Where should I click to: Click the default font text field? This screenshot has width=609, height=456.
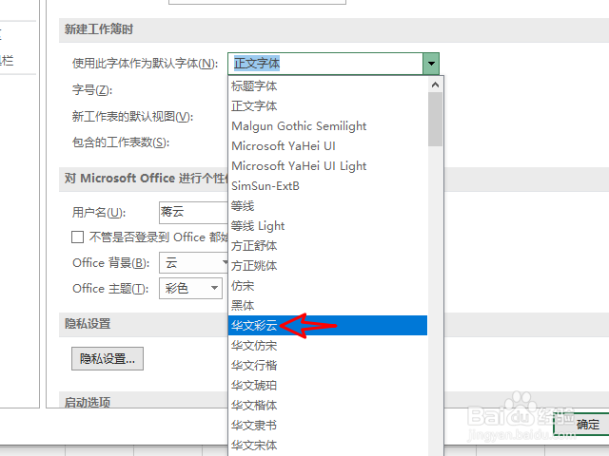tap(325, 64)
